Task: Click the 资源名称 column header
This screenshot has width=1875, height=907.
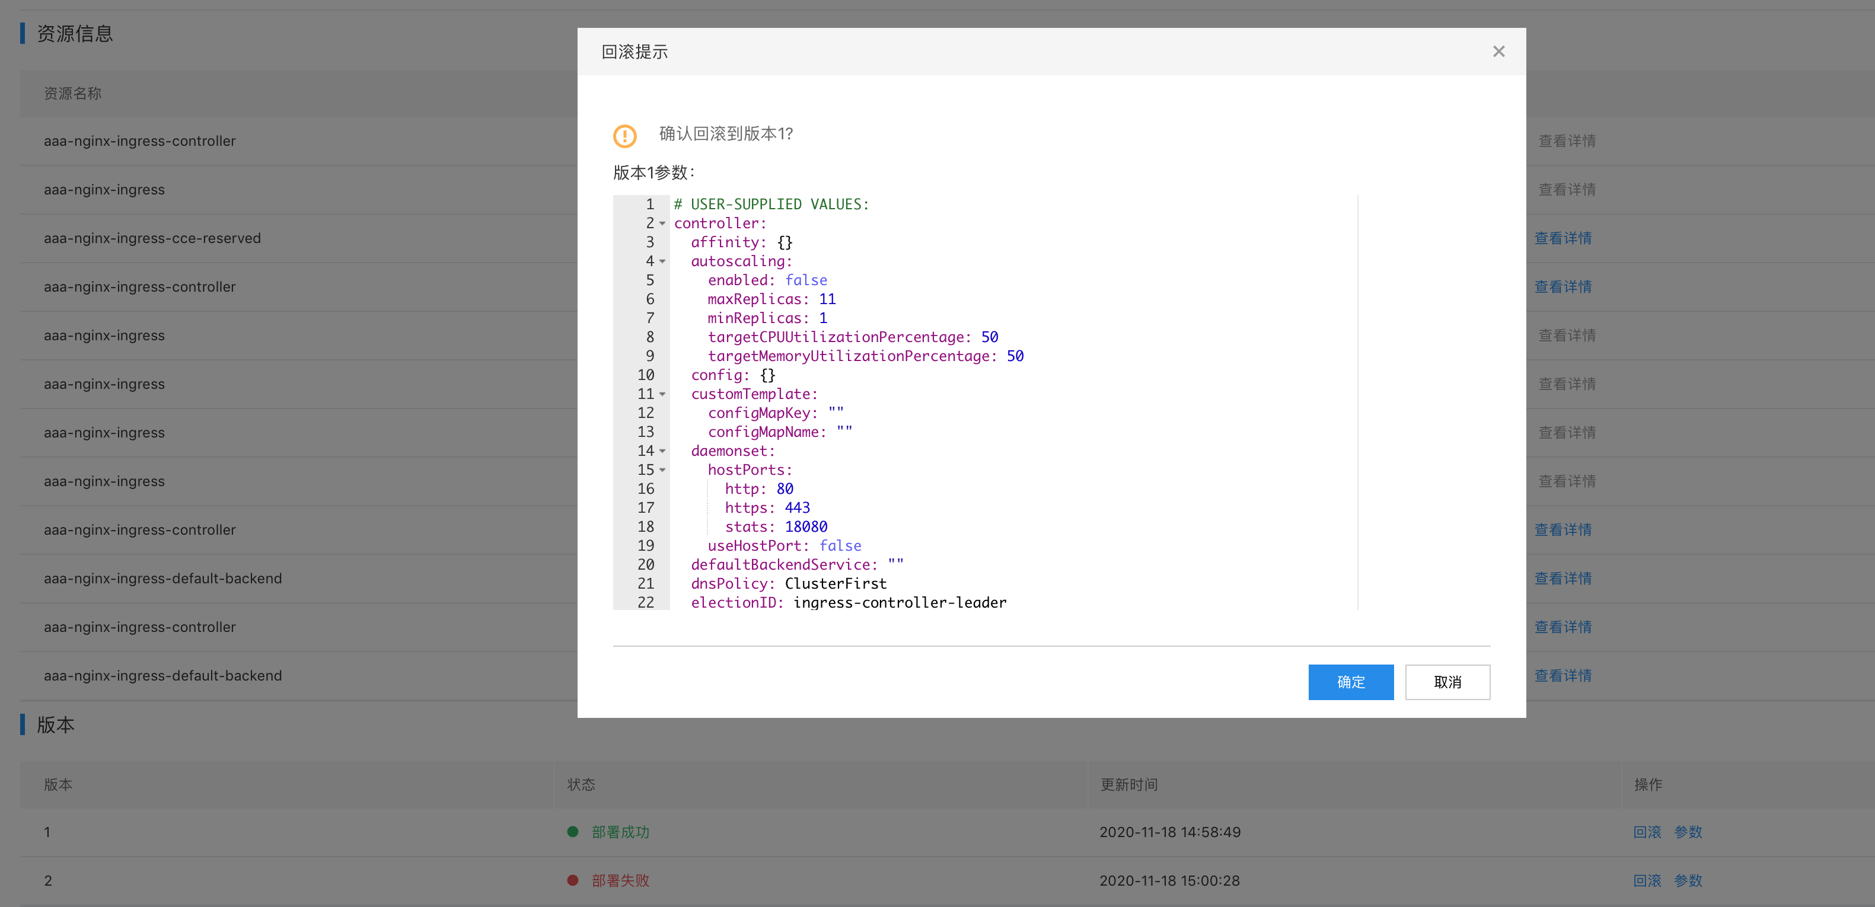Action: (x=73, y=93)
